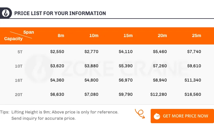The height and width of the screenshot is (134, 214).
Task: Select the 20m span column header
Action: coord(162,36)
